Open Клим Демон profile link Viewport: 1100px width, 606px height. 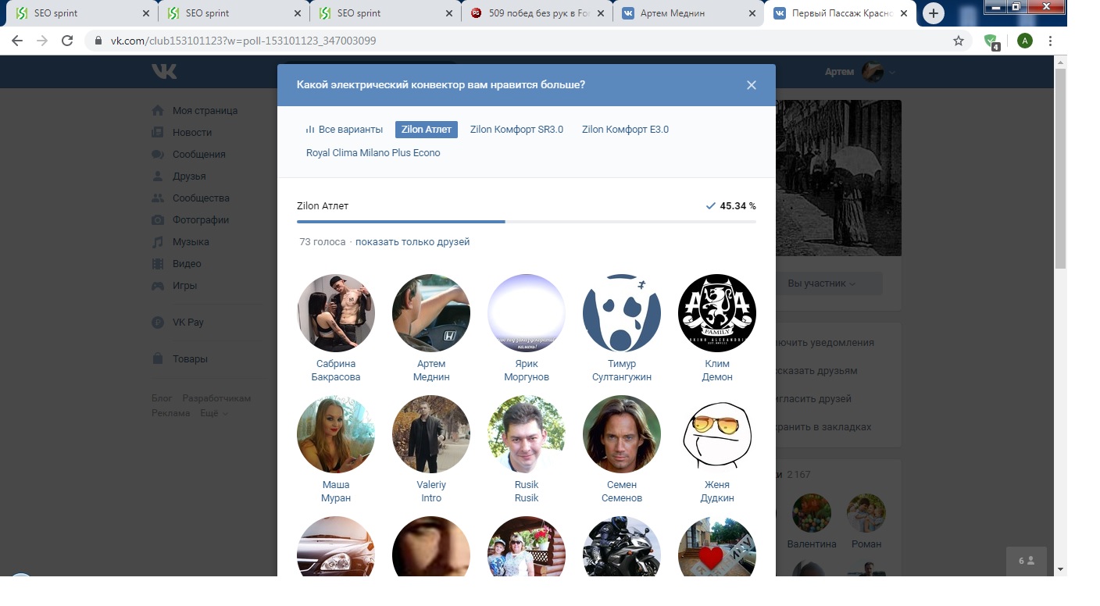(717, 370)
